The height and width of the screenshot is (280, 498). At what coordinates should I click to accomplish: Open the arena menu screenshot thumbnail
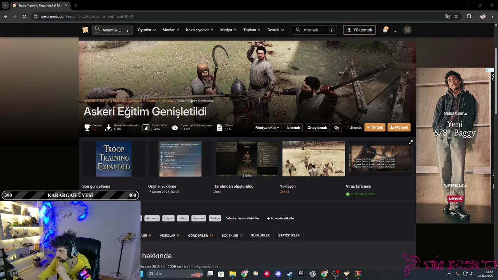(181, 159)
